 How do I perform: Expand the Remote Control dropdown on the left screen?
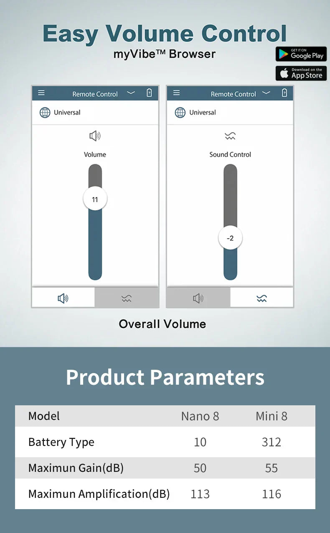(131, 93)
